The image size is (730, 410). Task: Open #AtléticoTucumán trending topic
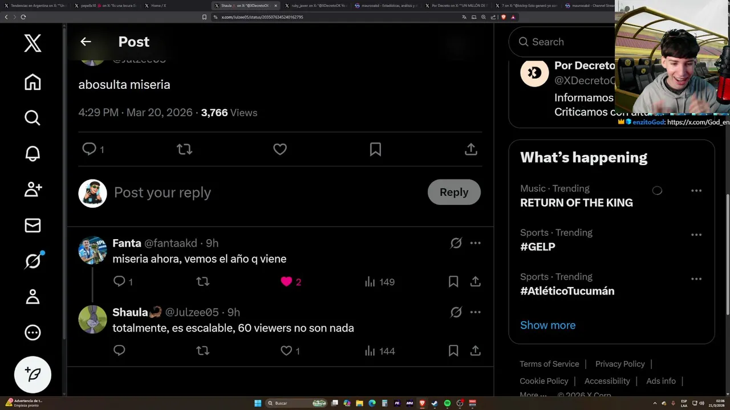(x=567, y=291)
